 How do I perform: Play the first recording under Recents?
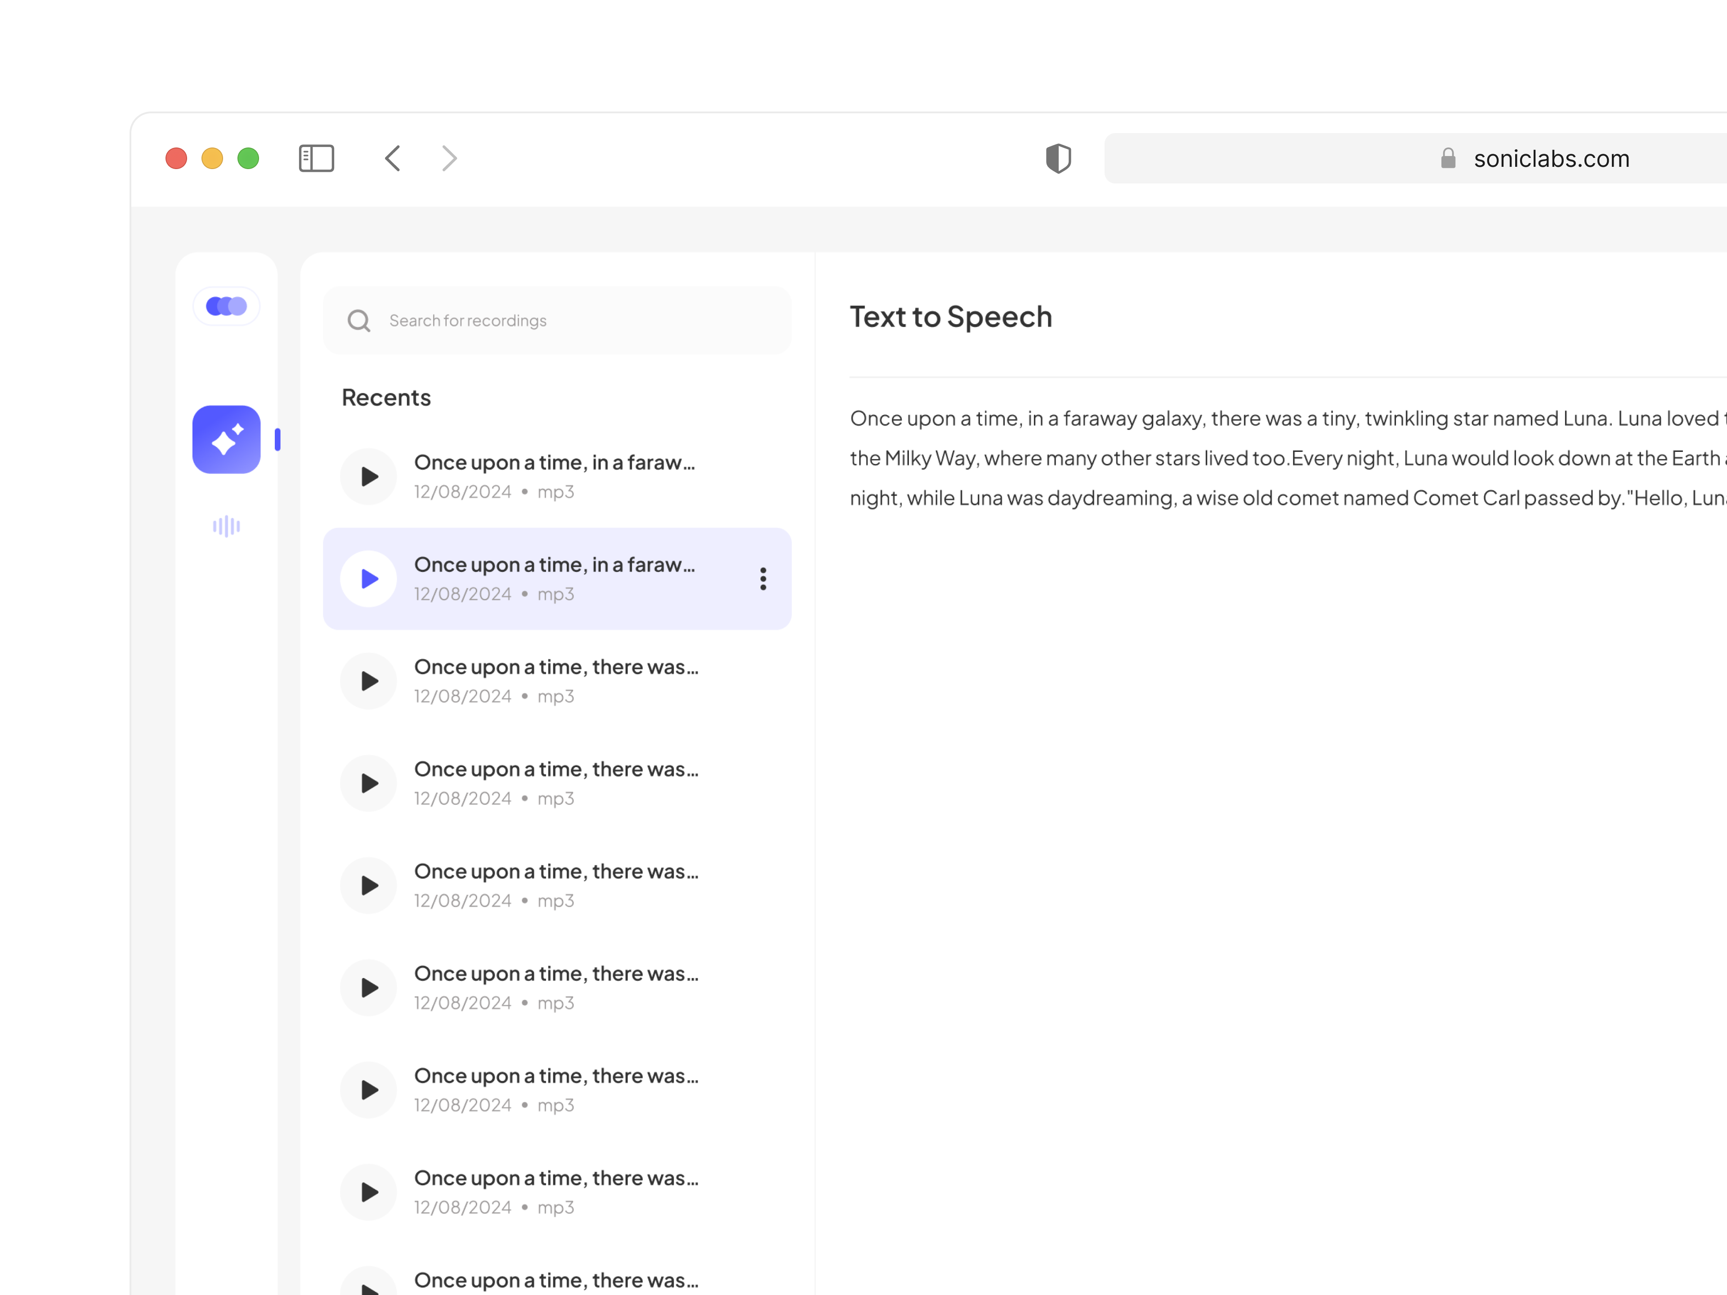pyautogui.click(x=368, y=475)
